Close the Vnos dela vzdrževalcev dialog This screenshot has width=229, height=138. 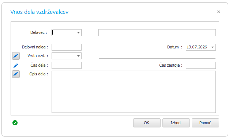218,12
